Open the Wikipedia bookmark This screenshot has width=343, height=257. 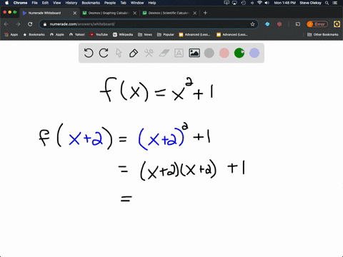pyautogui.click(x=123, y=34)
